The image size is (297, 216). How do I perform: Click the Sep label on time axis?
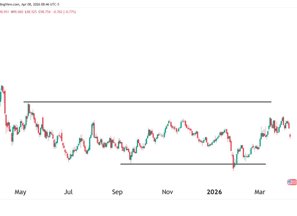point(117,192)
